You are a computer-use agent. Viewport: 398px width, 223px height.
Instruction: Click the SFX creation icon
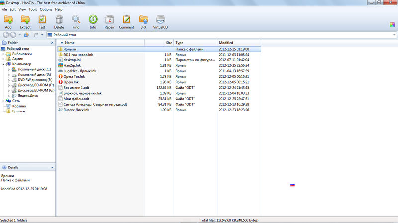coord(143,22)
